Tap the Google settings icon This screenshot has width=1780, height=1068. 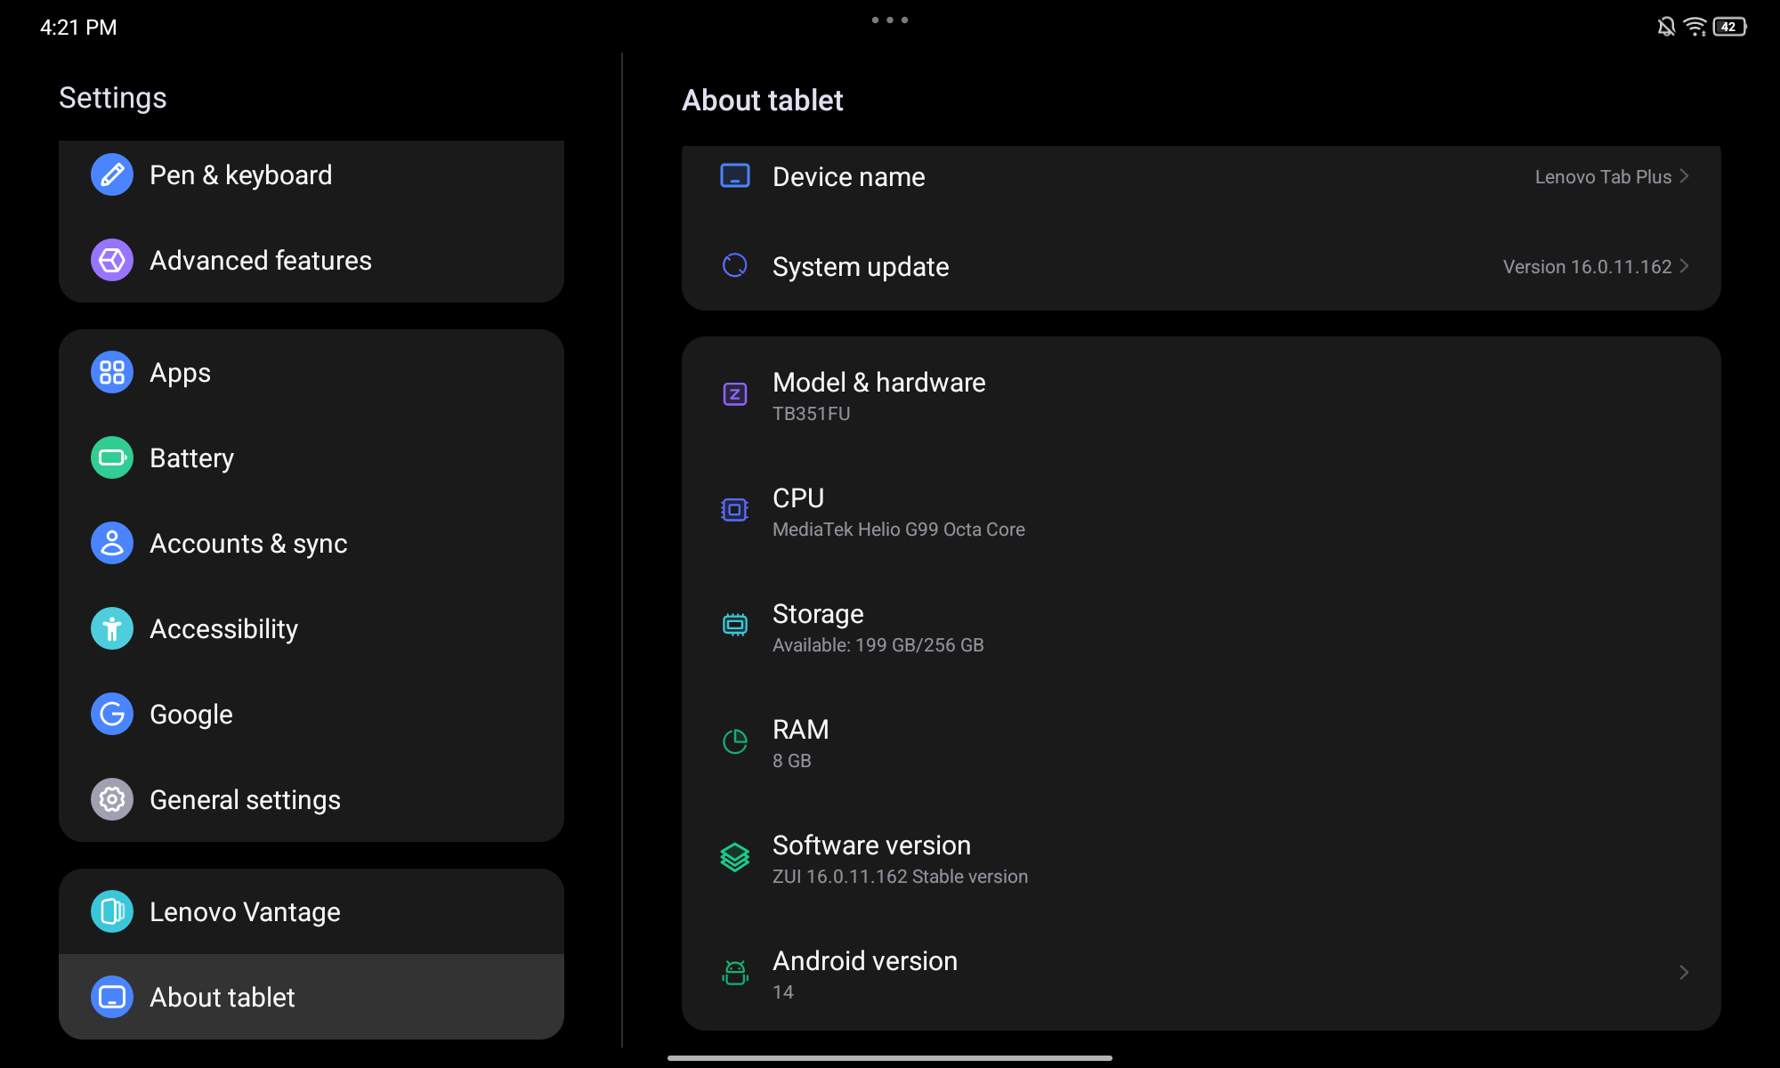[112, 713]
